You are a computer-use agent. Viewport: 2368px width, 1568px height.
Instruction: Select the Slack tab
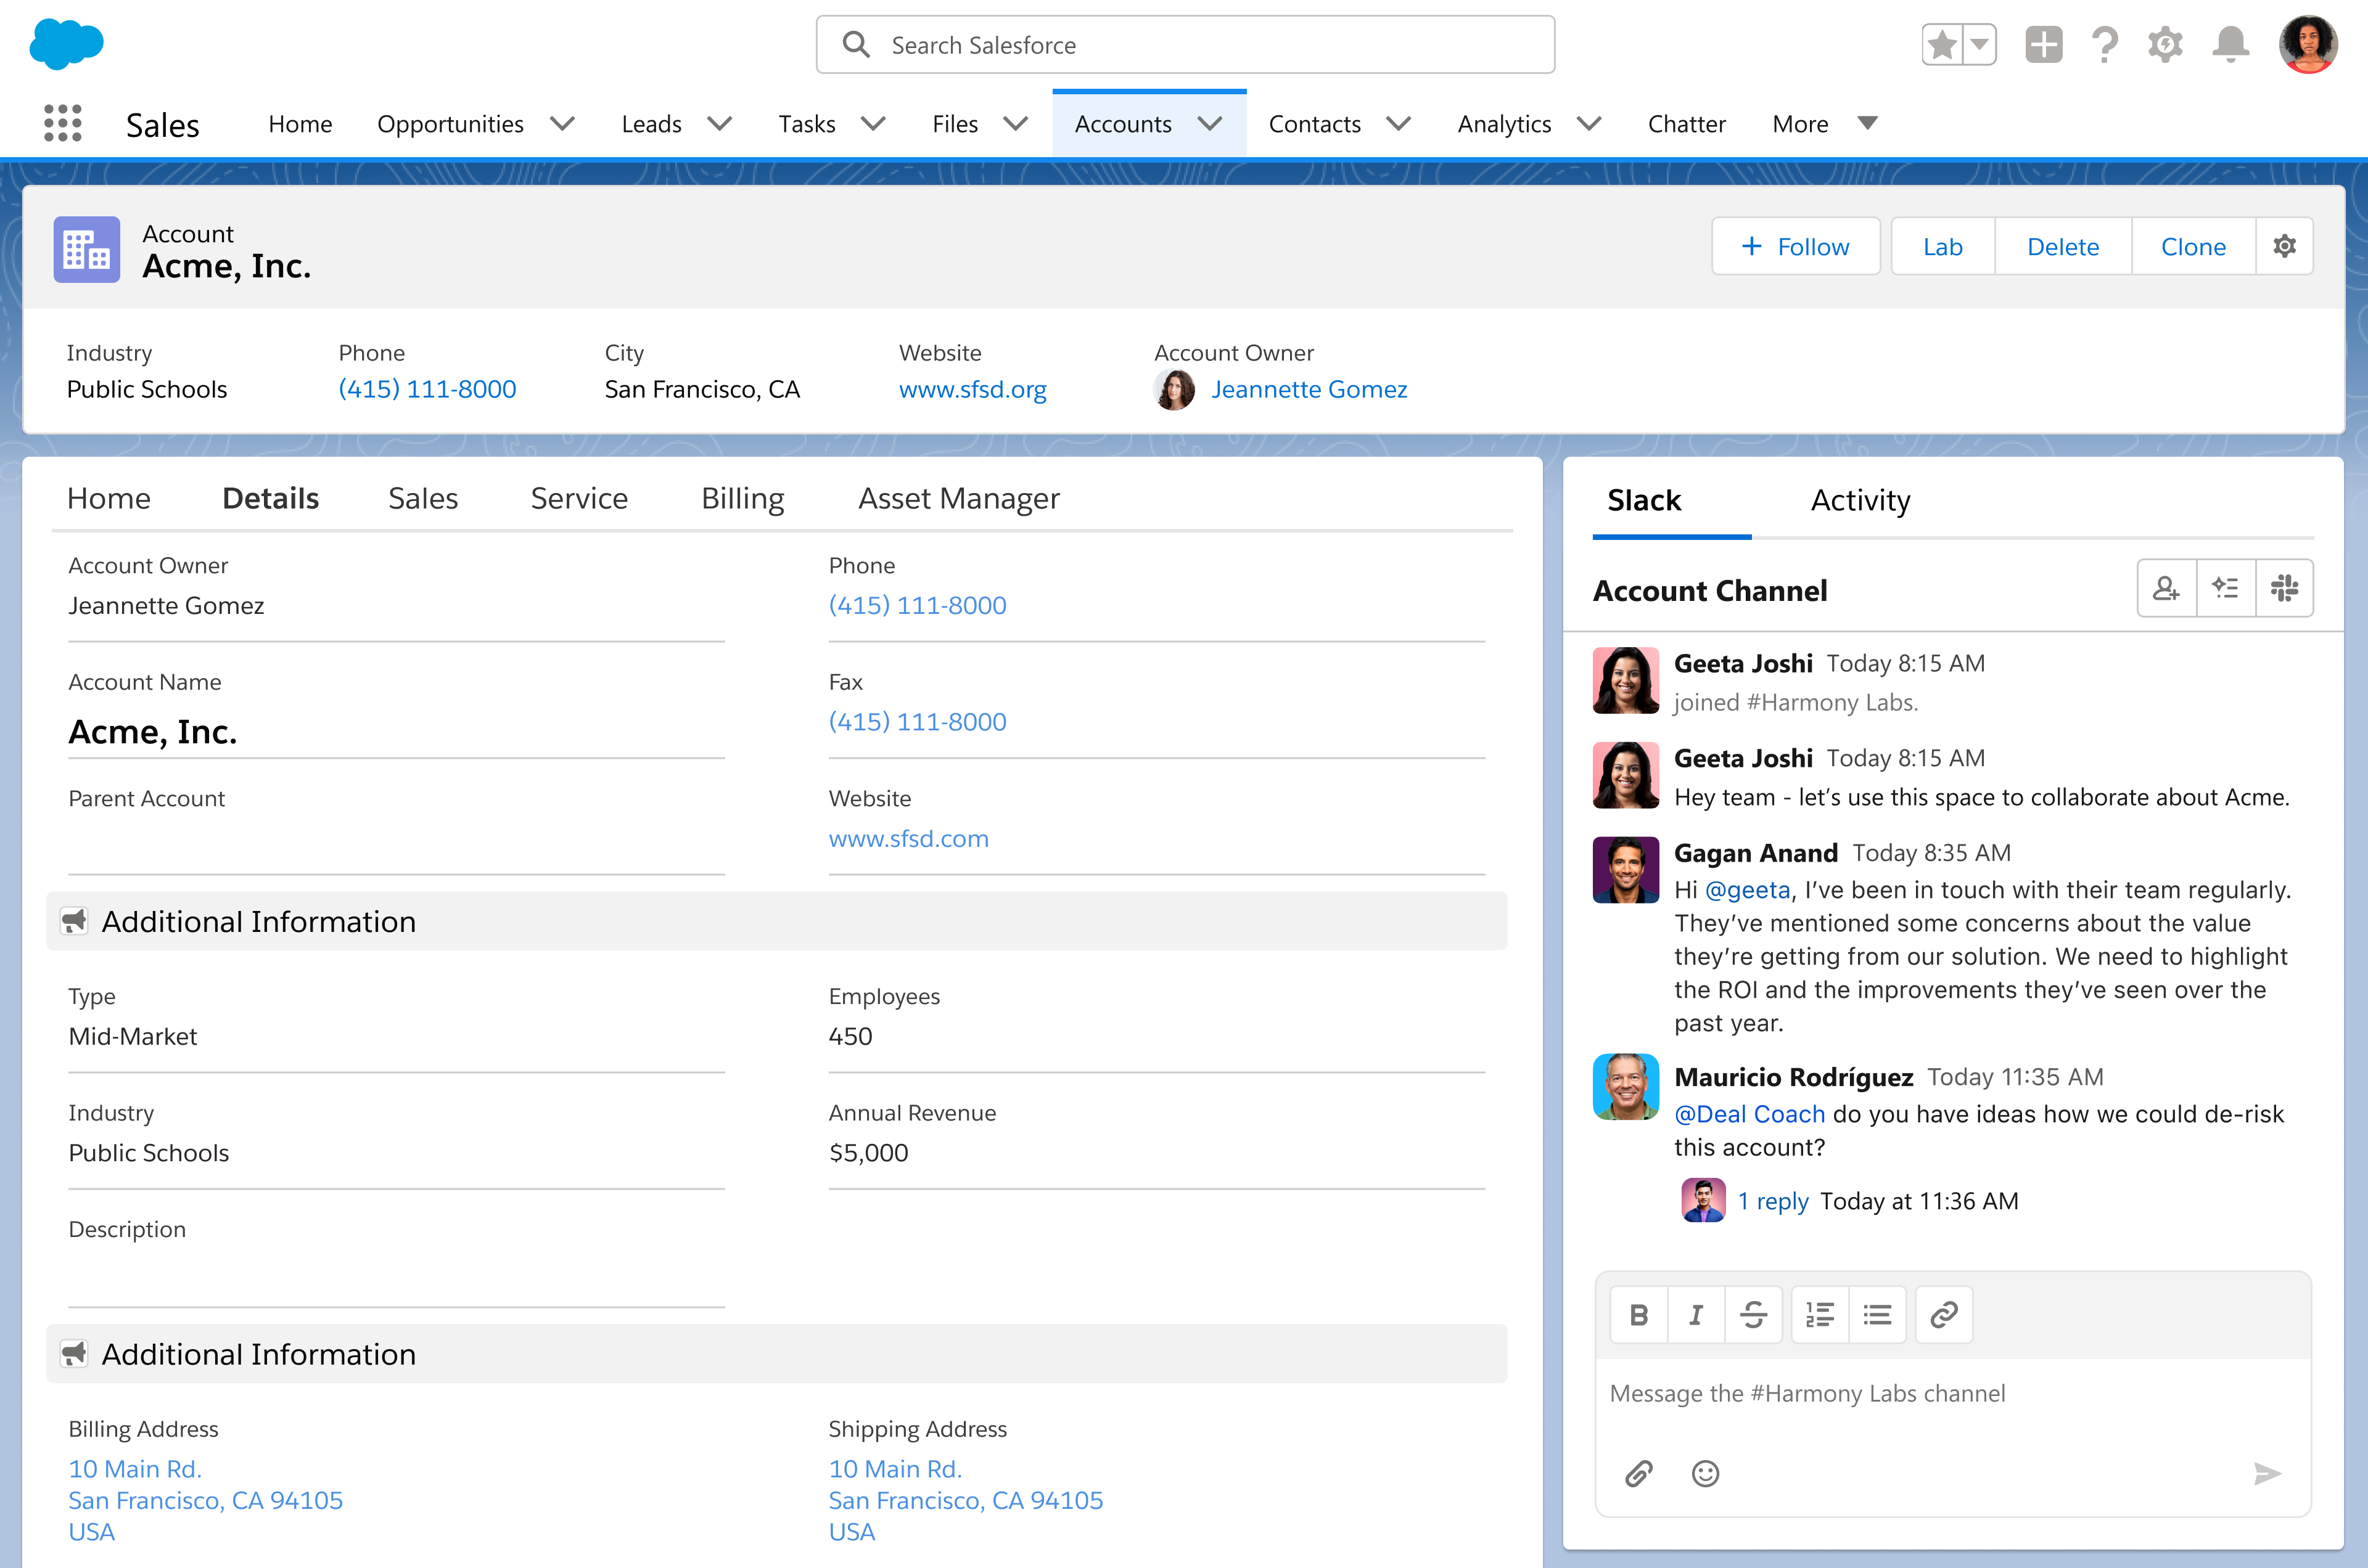point(1643,500)
